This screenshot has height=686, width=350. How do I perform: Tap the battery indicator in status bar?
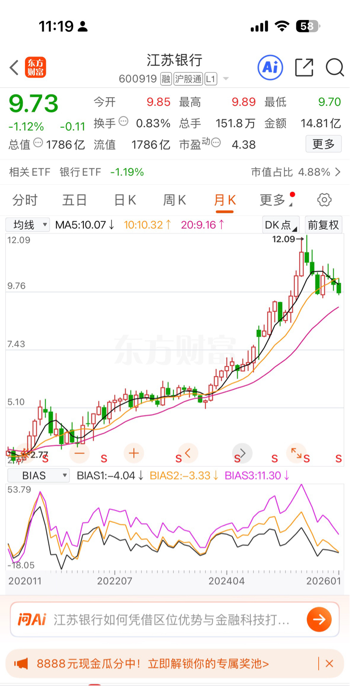click(308, 26)
